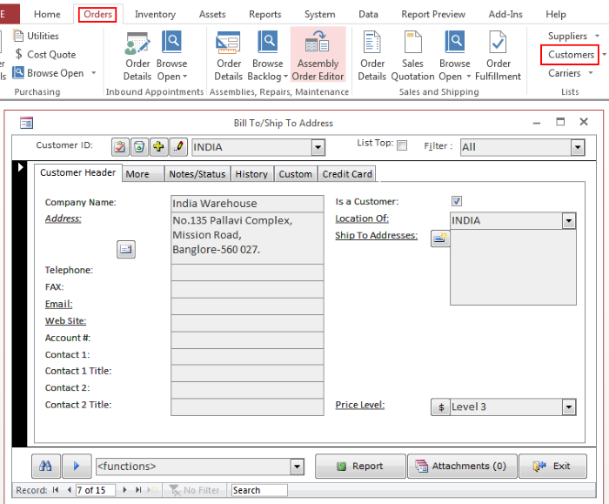The width and height of the screenshot is (609, 504).
Task: Open the Credit Card tab
Action: [x=347, y=174]
